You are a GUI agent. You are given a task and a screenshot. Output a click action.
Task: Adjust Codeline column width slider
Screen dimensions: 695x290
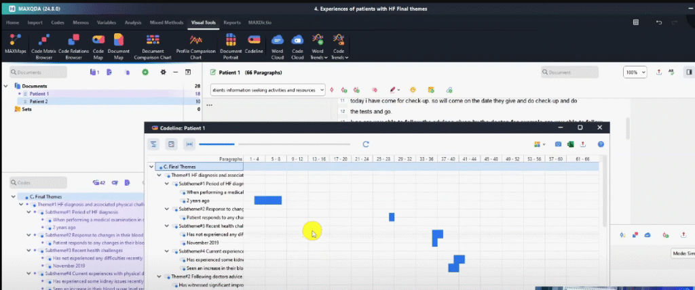[x=274, y=144]
